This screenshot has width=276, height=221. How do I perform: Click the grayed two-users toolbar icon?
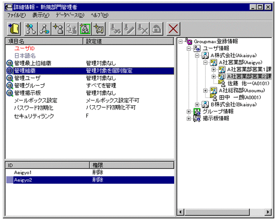pos(72,29)
